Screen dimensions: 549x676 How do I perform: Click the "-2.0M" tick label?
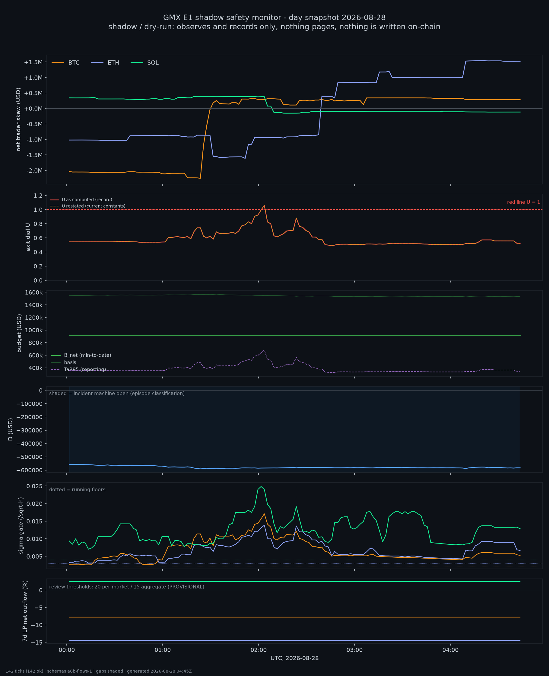coord(34,171)
